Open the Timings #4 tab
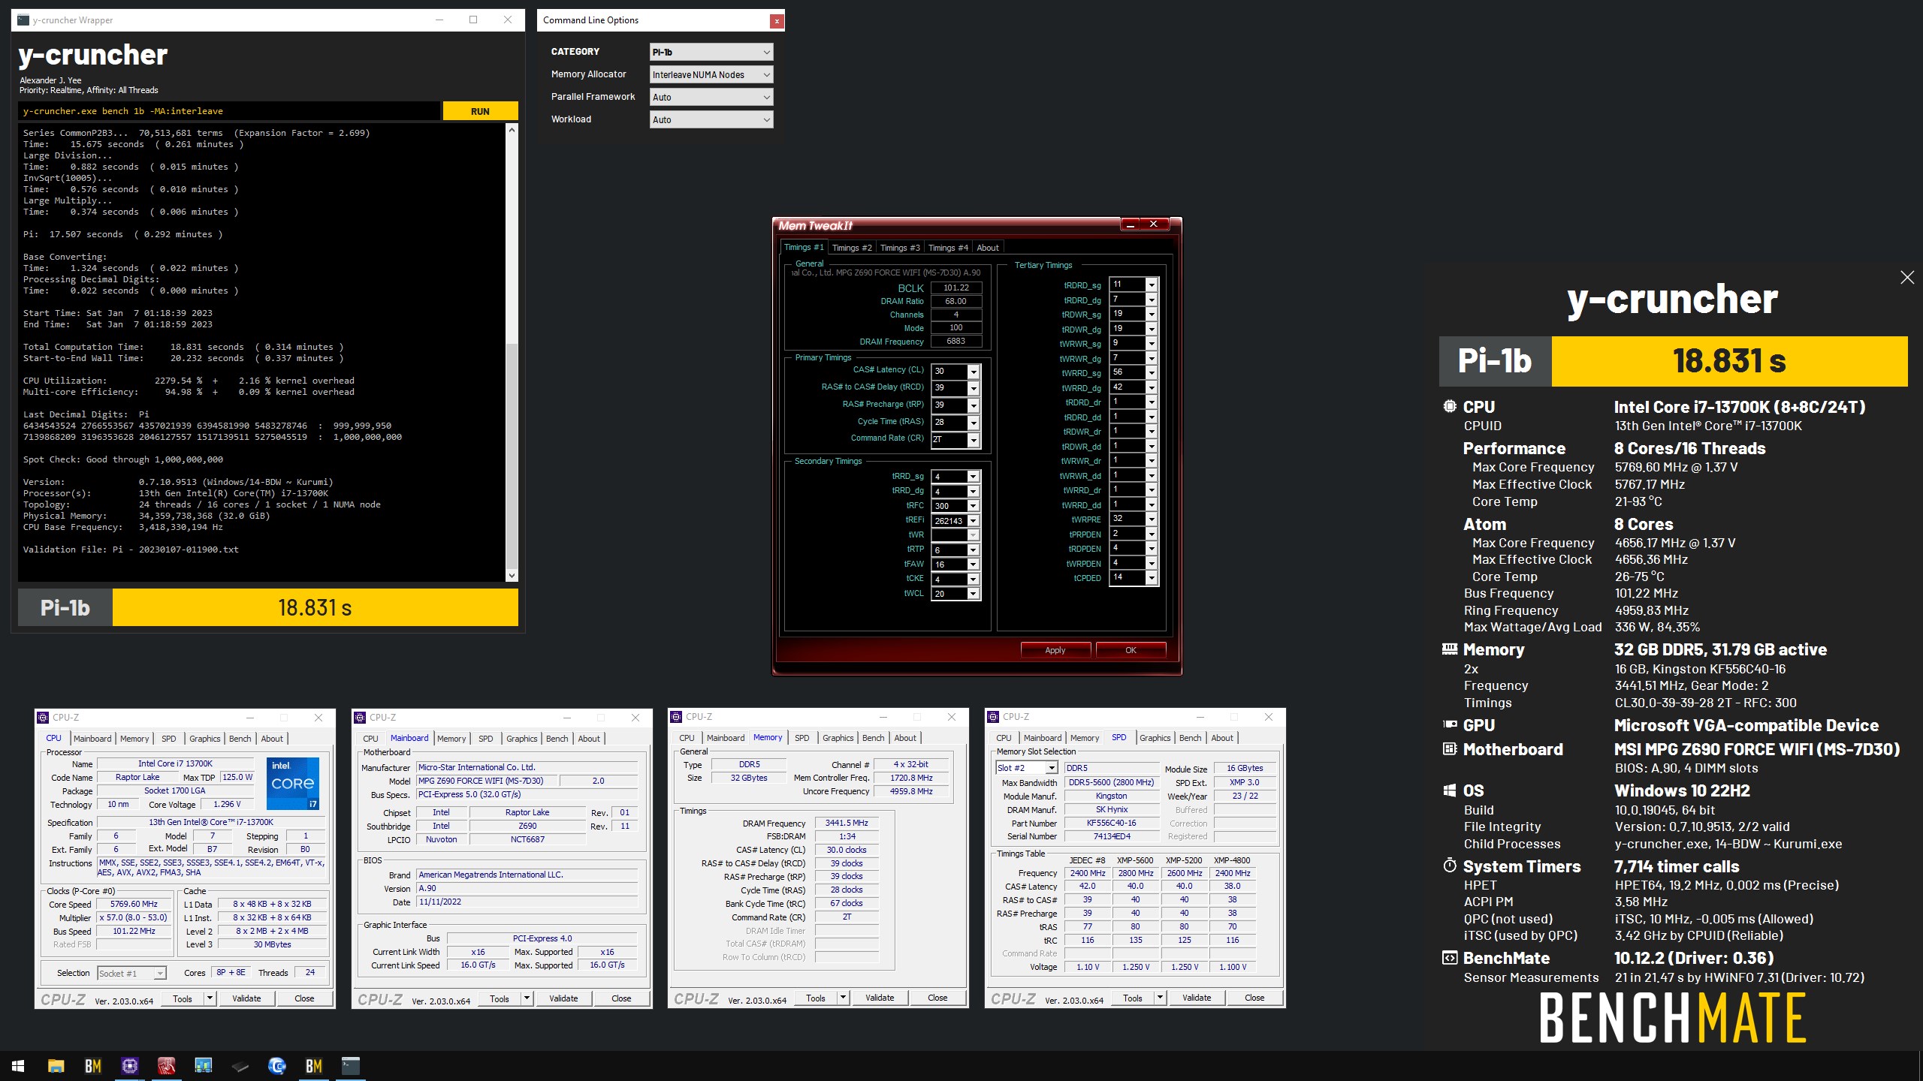1923x1081 pixels. coord(947,248)
